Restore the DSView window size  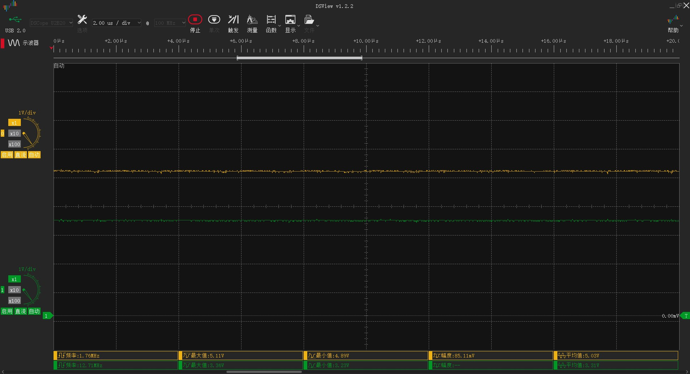(x=679, y=5)
